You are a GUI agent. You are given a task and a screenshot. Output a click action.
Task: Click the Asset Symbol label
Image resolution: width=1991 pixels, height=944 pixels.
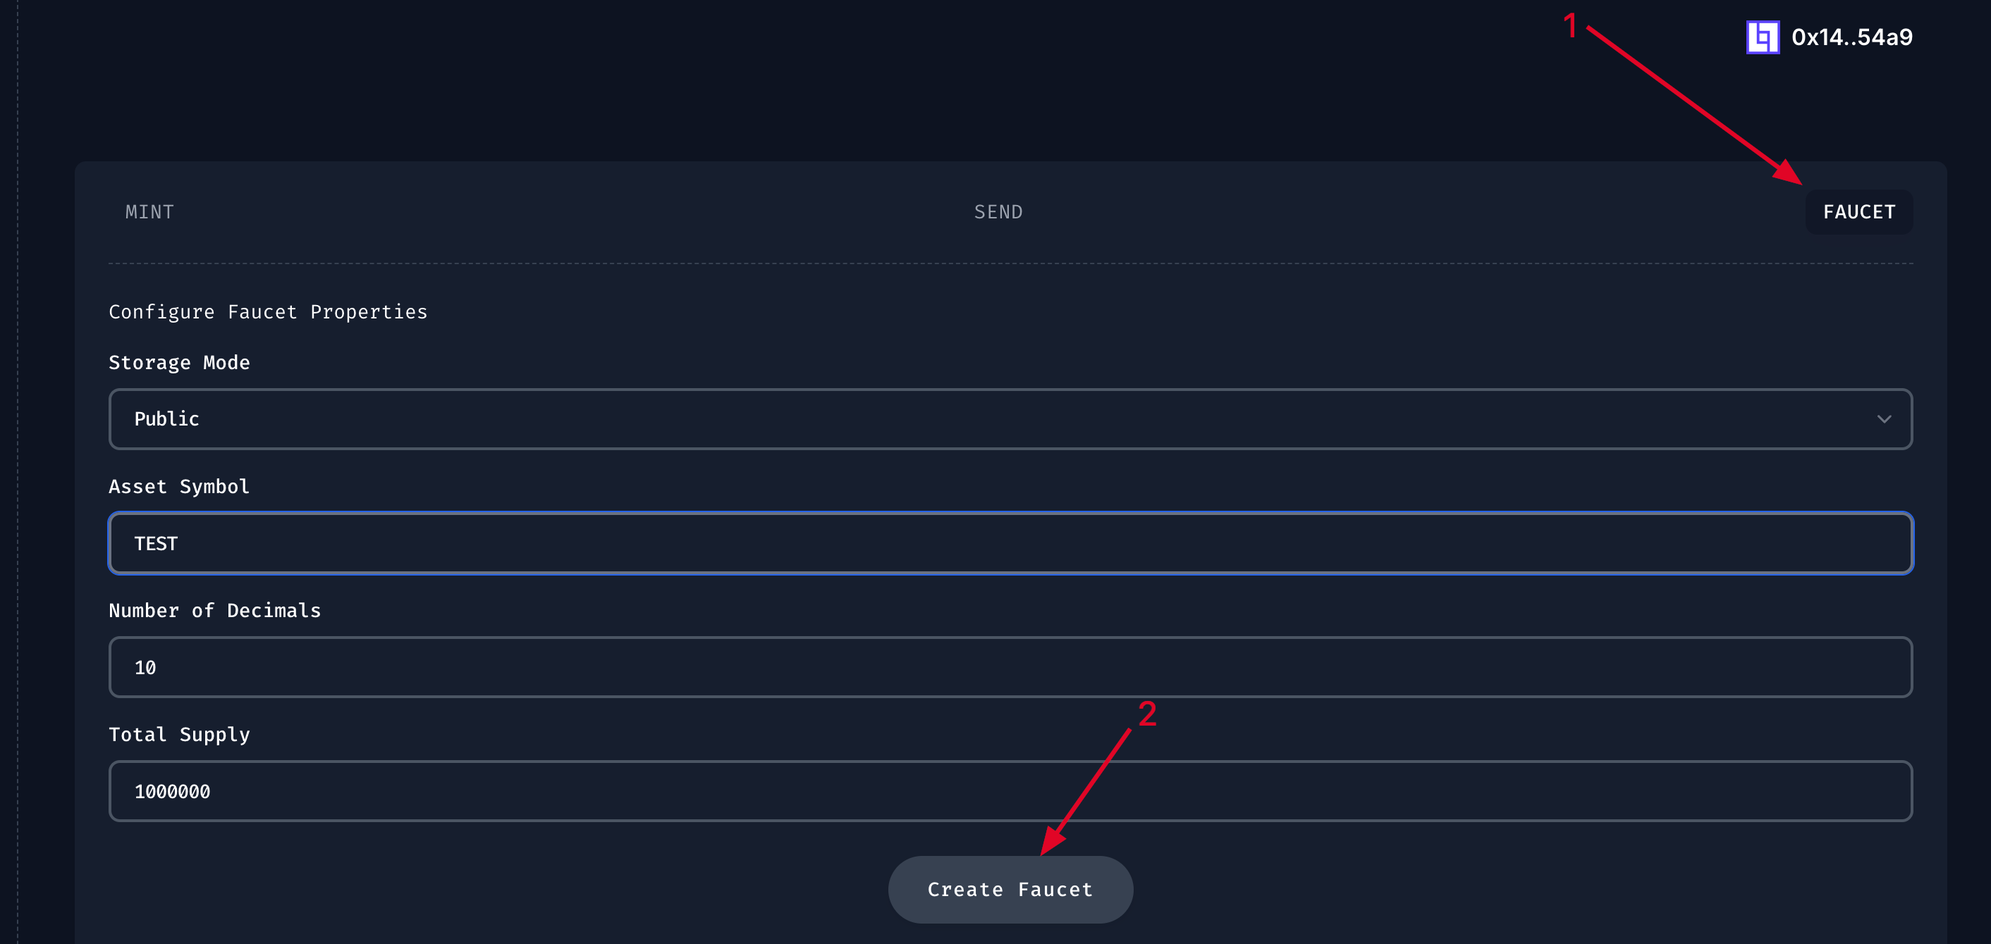pyautogui.click(x=179, y=486)
